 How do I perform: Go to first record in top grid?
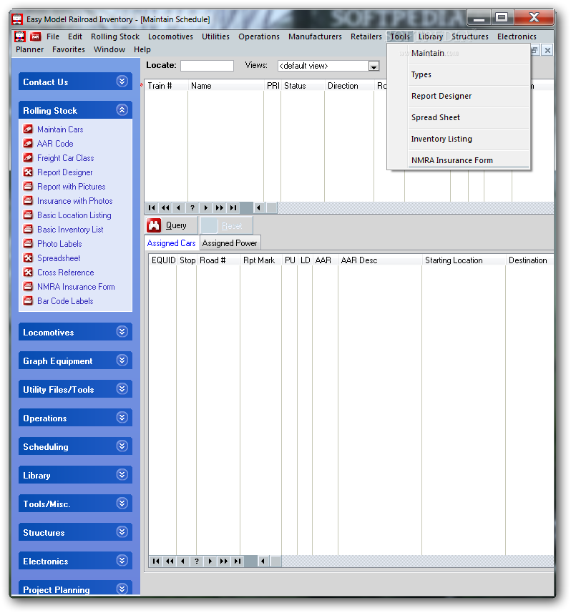tap(152, 208)
